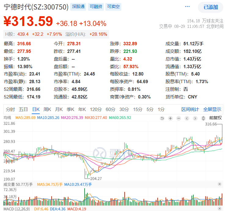Move chart right with right-arrow icon
This screenshot has width=226, height=211.
[x=195, y=118]
